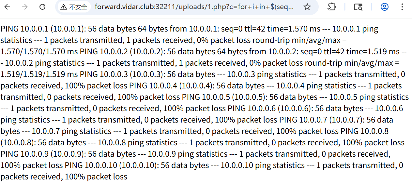The height and width of the screenshot is (183, 412).
Task: Open the user profile avatar
Action: point(385,7)
